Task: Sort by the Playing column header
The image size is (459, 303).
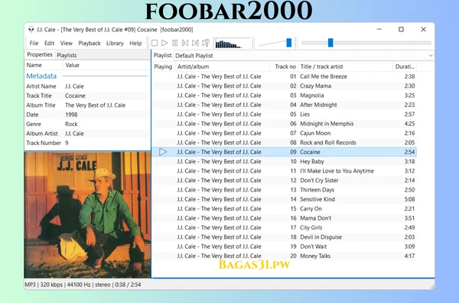Action: (x=163, y=66)
